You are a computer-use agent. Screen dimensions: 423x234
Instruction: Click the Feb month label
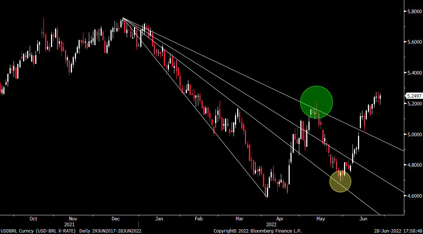click(199, 219)
